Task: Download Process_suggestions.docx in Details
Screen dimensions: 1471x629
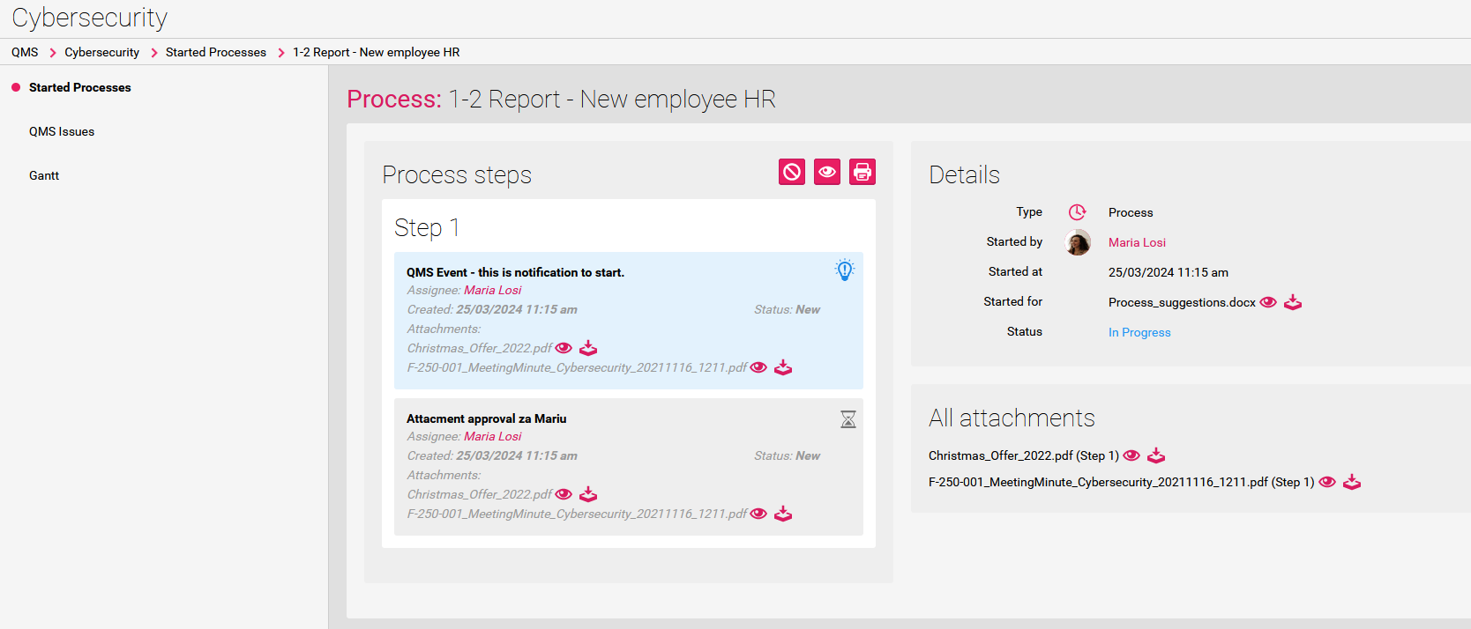Action: click(1292, 302)
